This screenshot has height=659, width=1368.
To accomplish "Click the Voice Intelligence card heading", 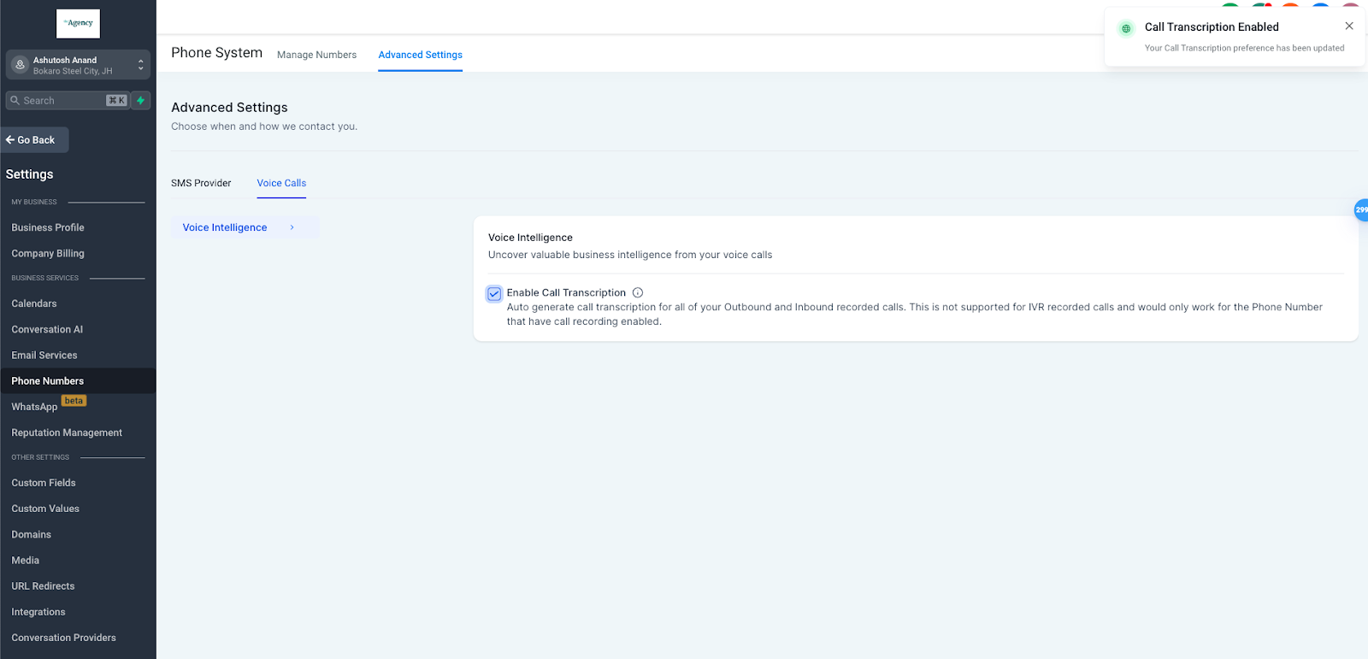I will [530, 238].
